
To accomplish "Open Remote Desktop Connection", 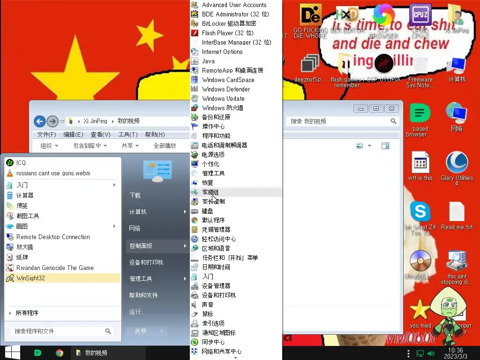I will pyautogui.click(x=63, y=237).
